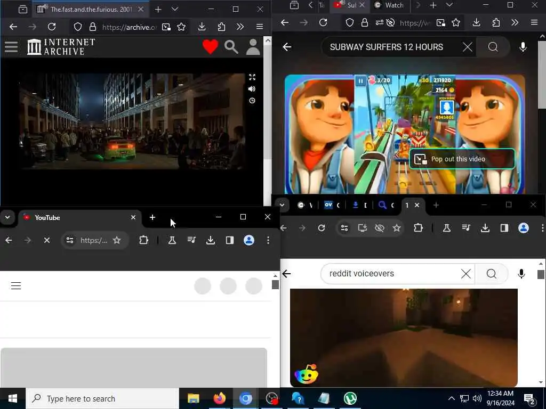Stop loading the YouTube page
Image resolution: width=546 pixels, height=409 pixels.
pyautogui.click(x=47, y=240)
